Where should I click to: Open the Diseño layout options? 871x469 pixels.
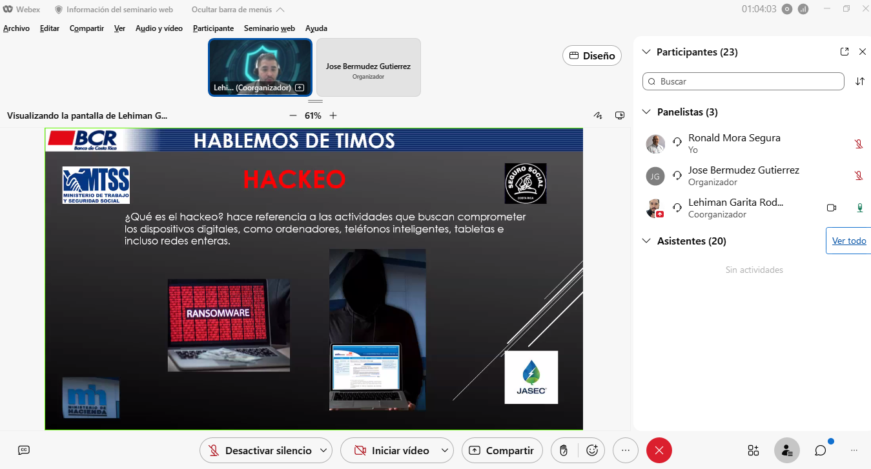[x=592, y=55]
